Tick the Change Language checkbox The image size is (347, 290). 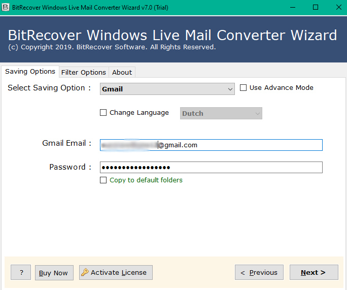[103, 113]
